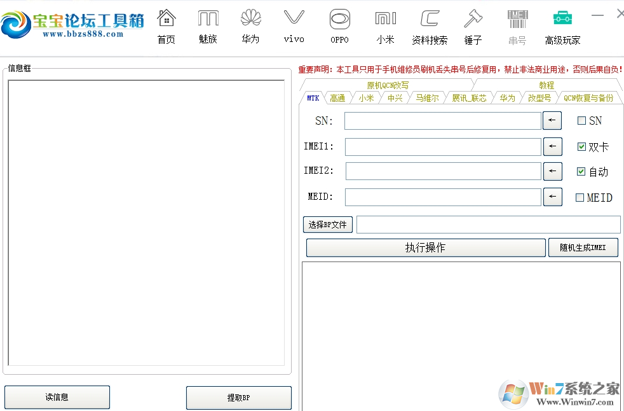Click the Smartisan (锤子) icon
The width and height of the screenshot is (624, 411).
[x=473, y=25]
